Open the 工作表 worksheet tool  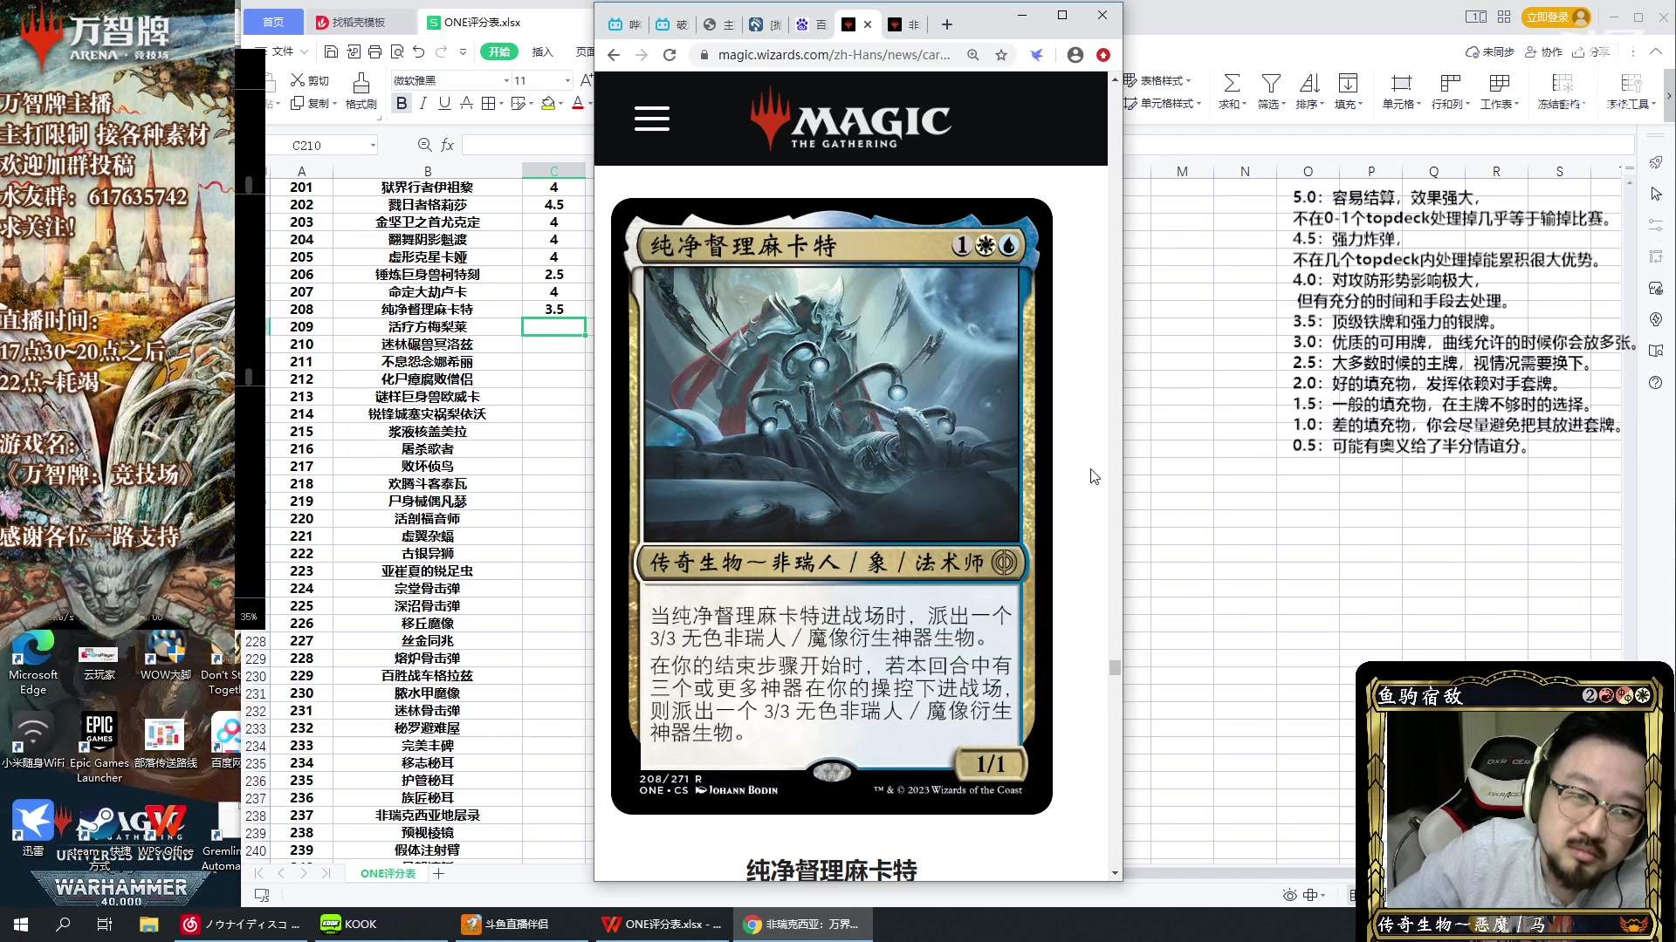1499,92
